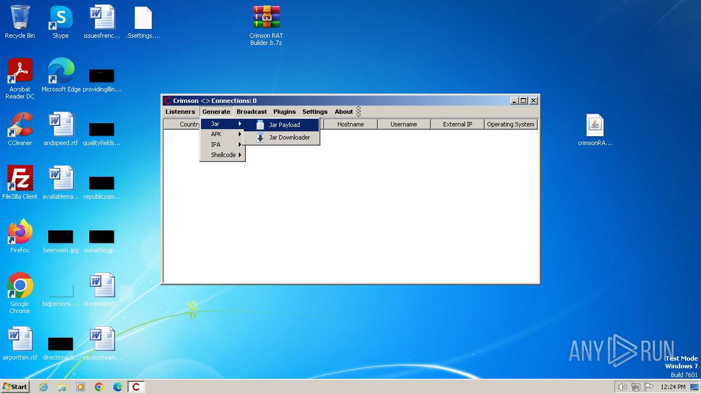Select the versionteam Word document icon
The width and height of the screenshot is (701, 394).
[102, 344]
